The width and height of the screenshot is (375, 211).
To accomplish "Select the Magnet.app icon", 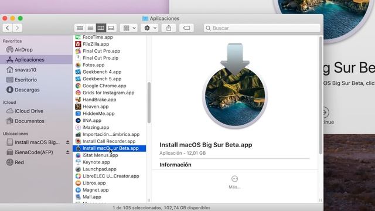I will [78, 190].
